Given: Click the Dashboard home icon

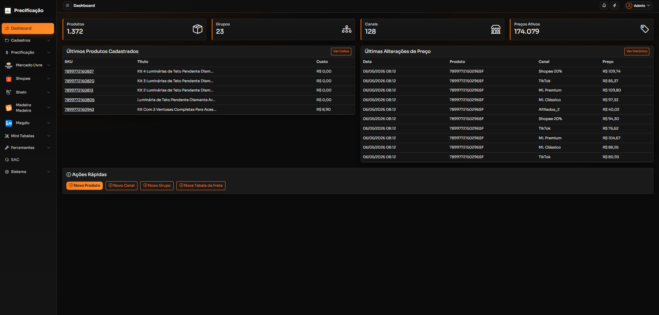Looking at the screenshot, I should [x=7, y=29].
